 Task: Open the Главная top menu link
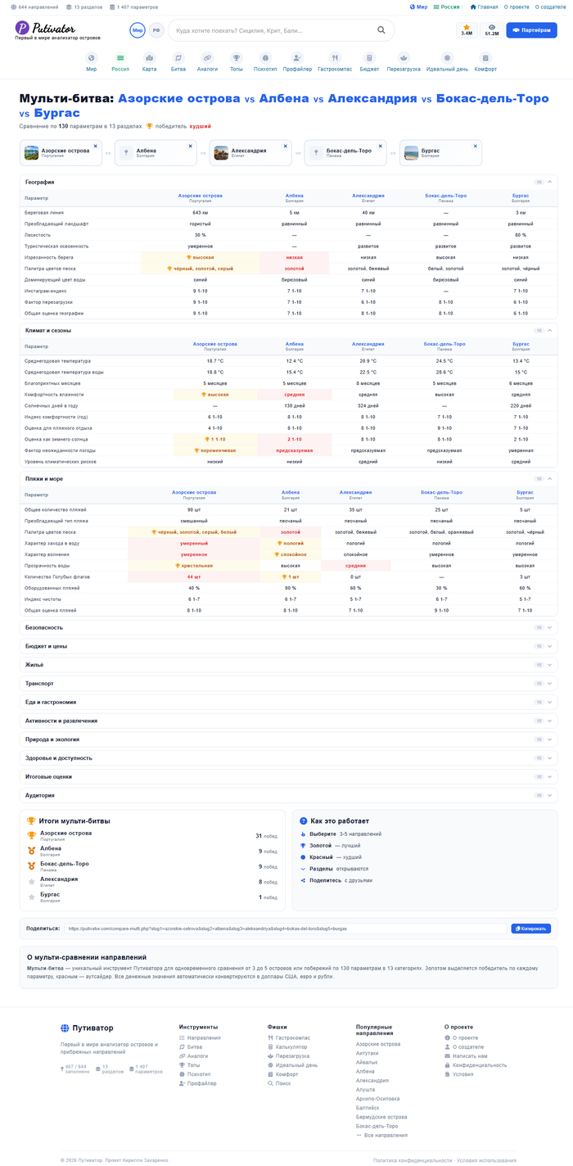484,7
